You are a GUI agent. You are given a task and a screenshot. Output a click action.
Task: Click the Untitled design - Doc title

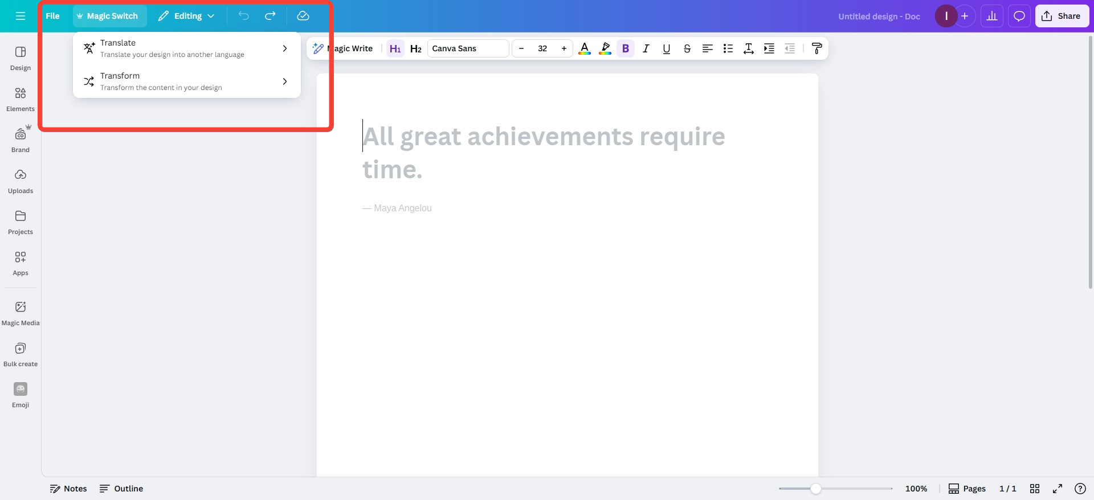coord(879,17)
